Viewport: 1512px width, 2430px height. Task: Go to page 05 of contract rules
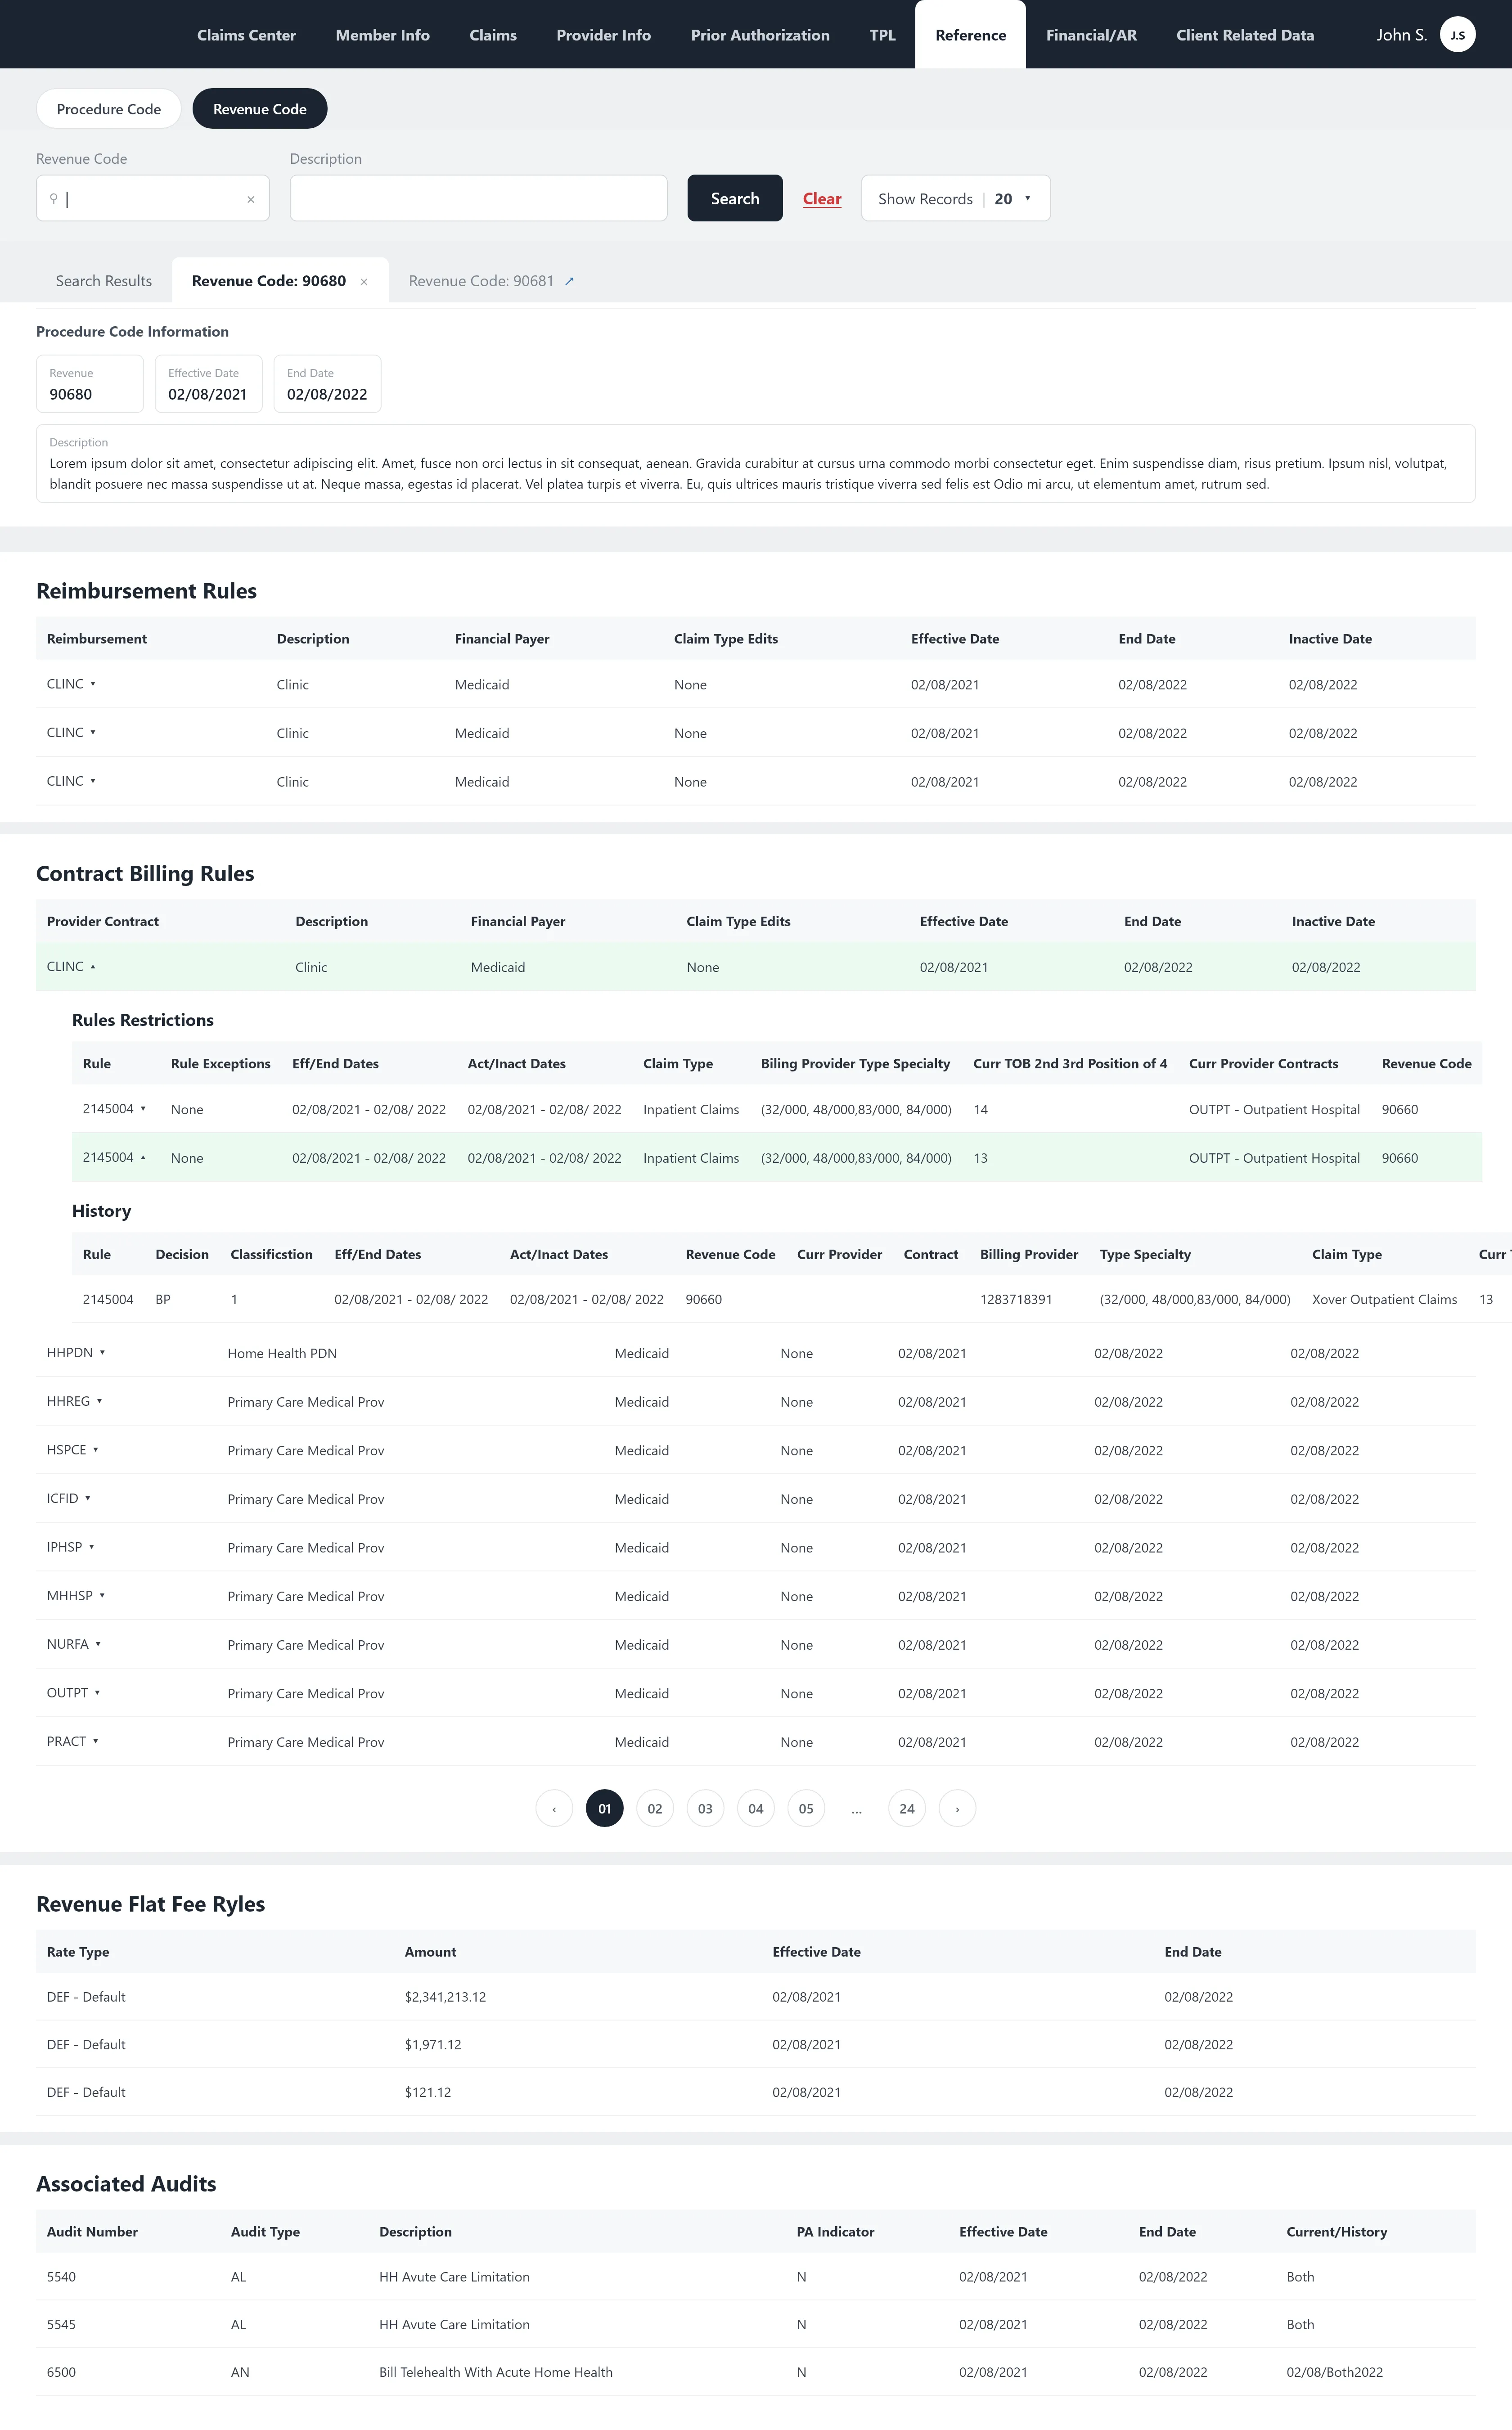(x=806, y=1808)
